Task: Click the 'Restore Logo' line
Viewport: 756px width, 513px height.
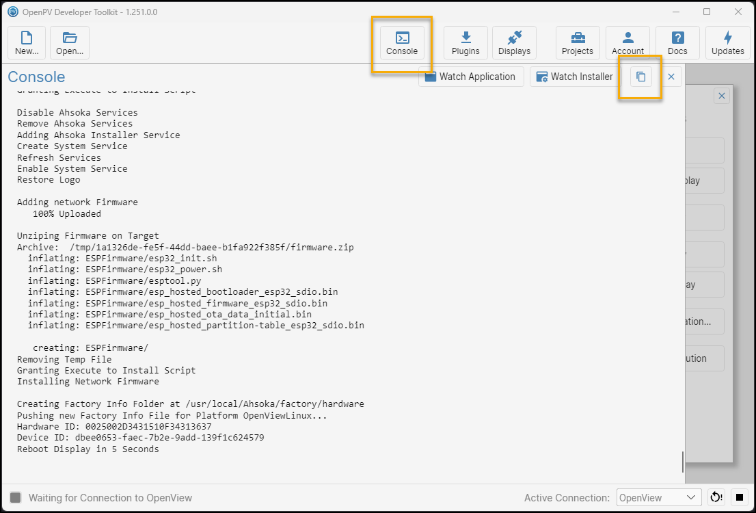Action: tap(49, 180)
